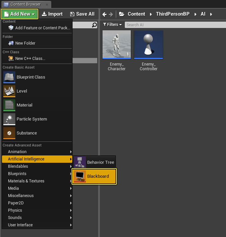
Task: Click the Search AI input field
Action: tap(173, 25)
